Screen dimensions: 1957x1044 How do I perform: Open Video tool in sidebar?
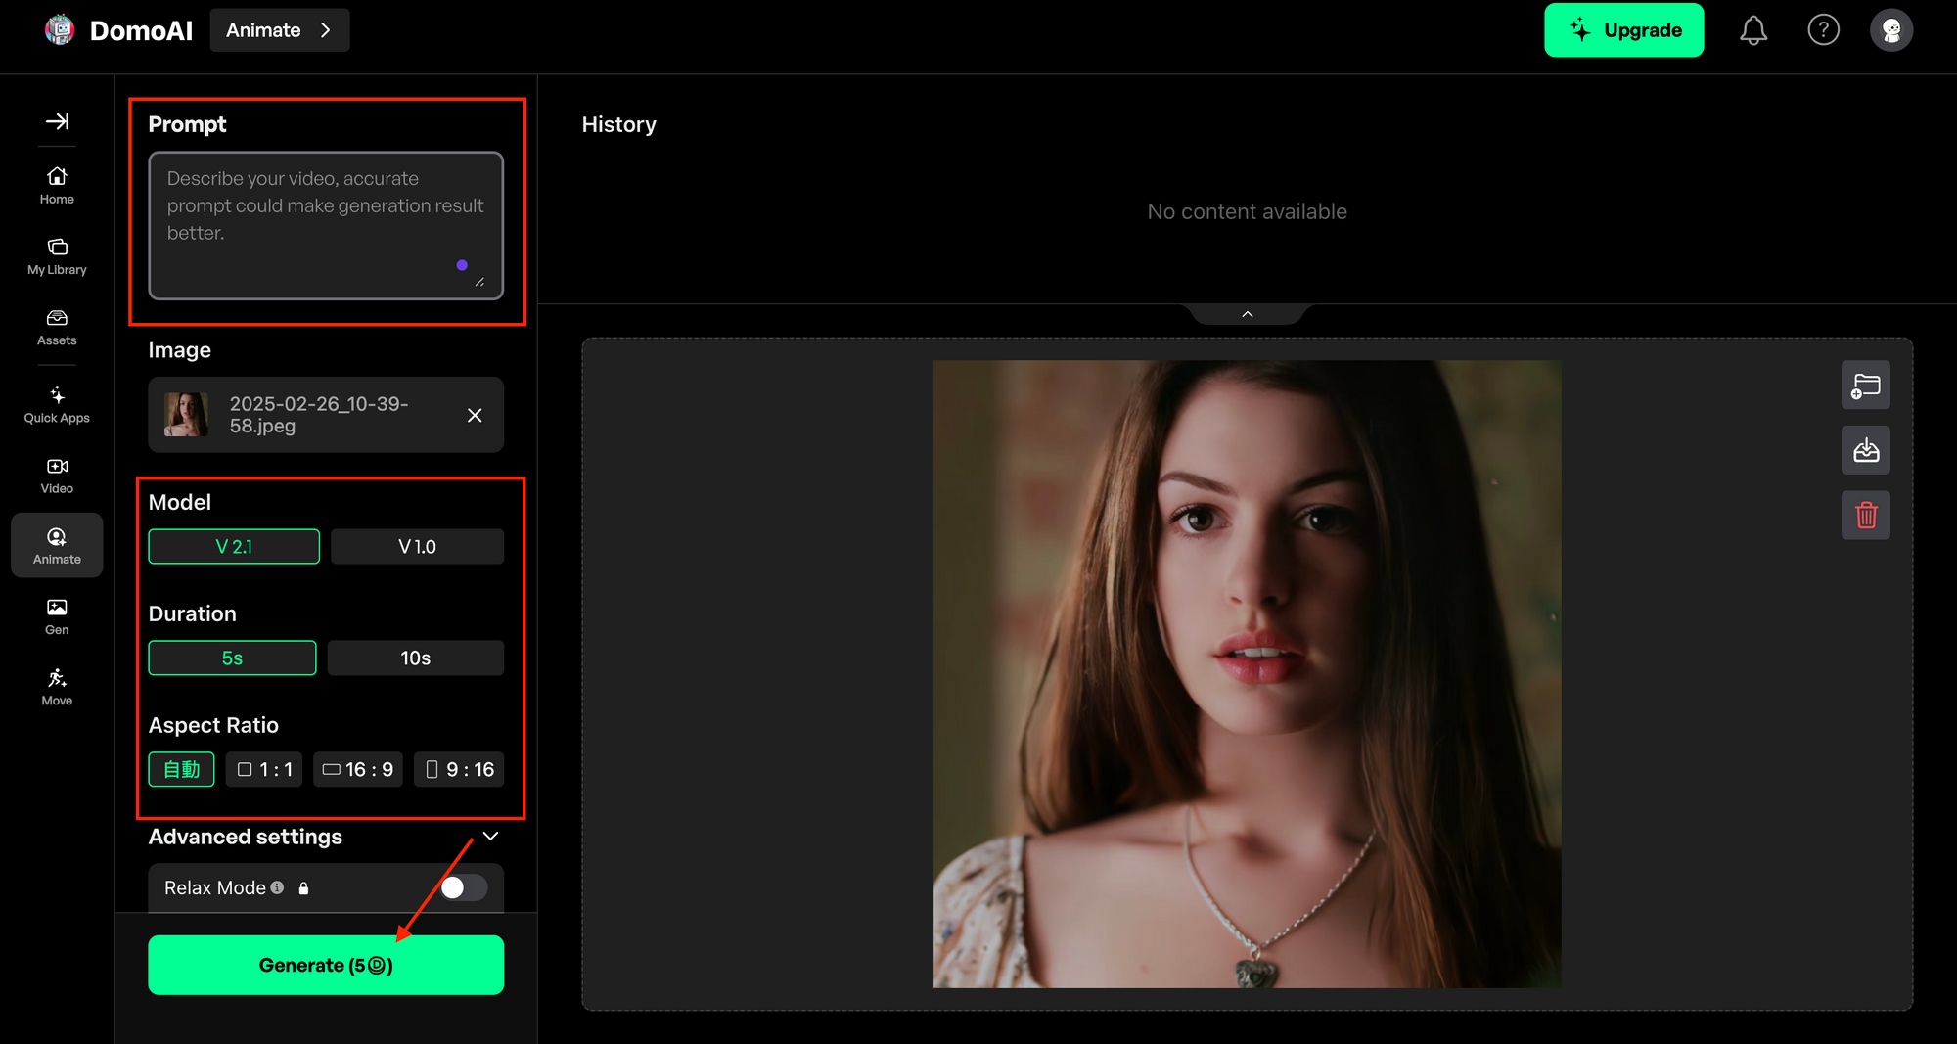[57, 476]
